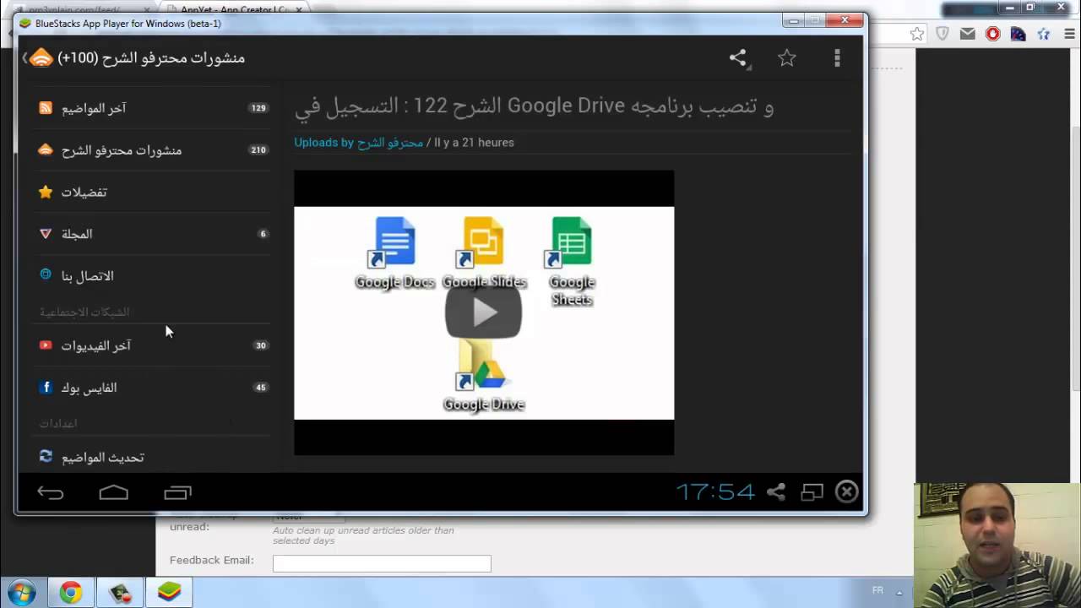
Task: Open تفضيلات favorites star item
Action: (153, 193)
